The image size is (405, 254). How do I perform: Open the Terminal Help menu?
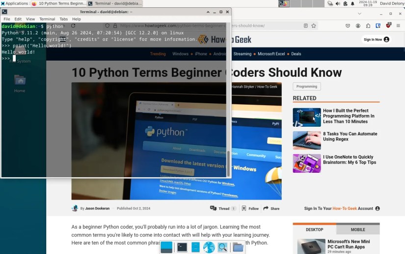(76, 19)
